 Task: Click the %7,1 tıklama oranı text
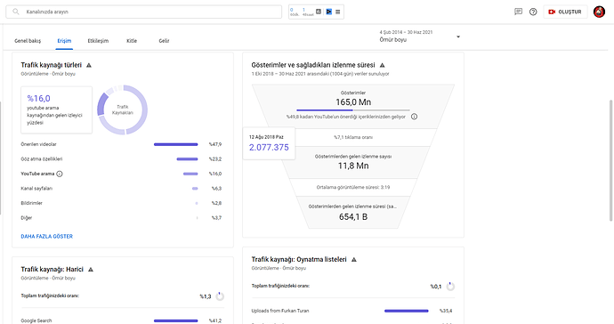[353, 137]
